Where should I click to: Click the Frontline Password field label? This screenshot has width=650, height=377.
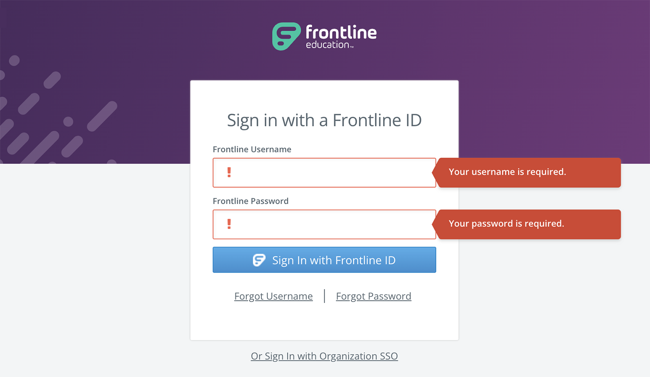(x=250, y=201)
